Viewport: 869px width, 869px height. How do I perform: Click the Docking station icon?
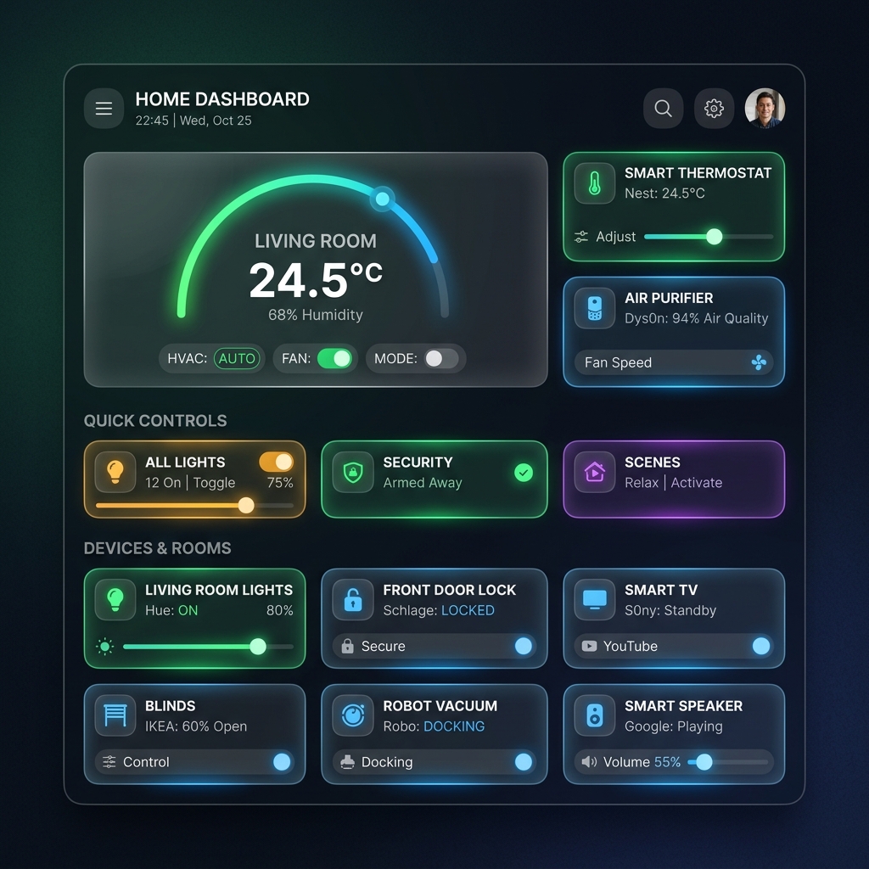click(x=347, y=762)
